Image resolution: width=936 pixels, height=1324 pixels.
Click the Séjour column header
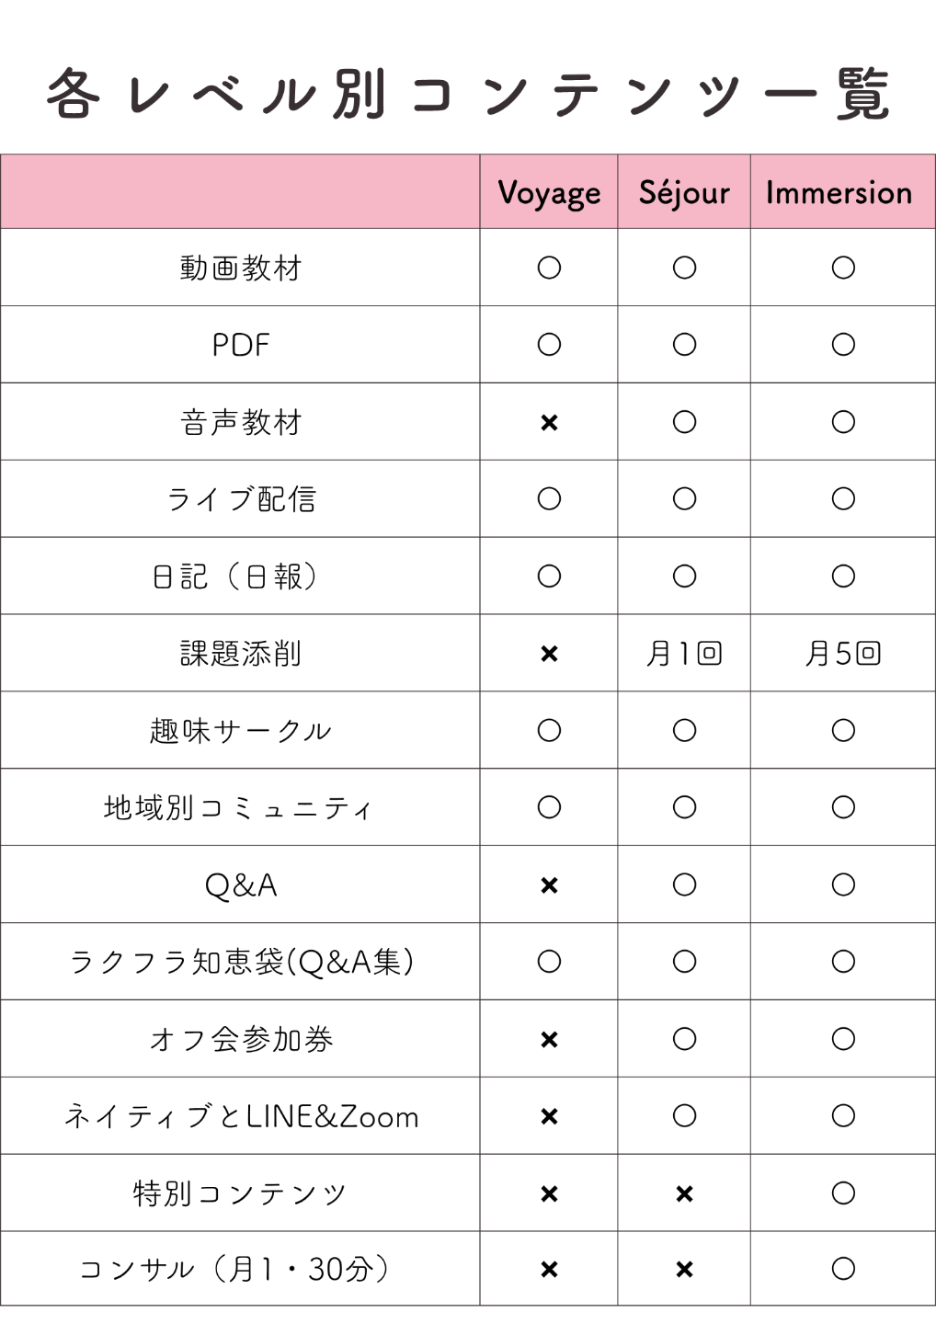(684, 192)
